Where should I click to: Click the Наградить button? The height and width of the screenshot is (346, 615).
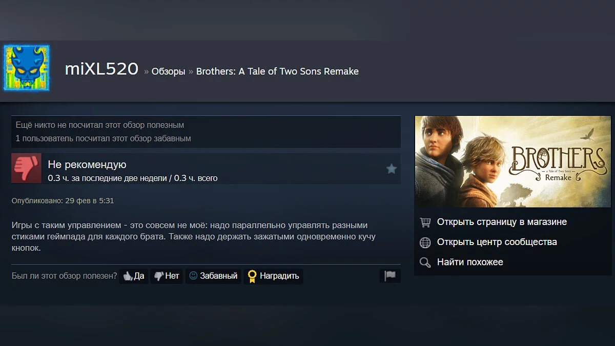[273, 276]
